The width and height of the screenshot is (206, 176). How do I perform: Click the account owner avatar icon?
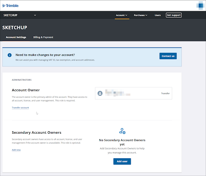(x=100, y=93)
